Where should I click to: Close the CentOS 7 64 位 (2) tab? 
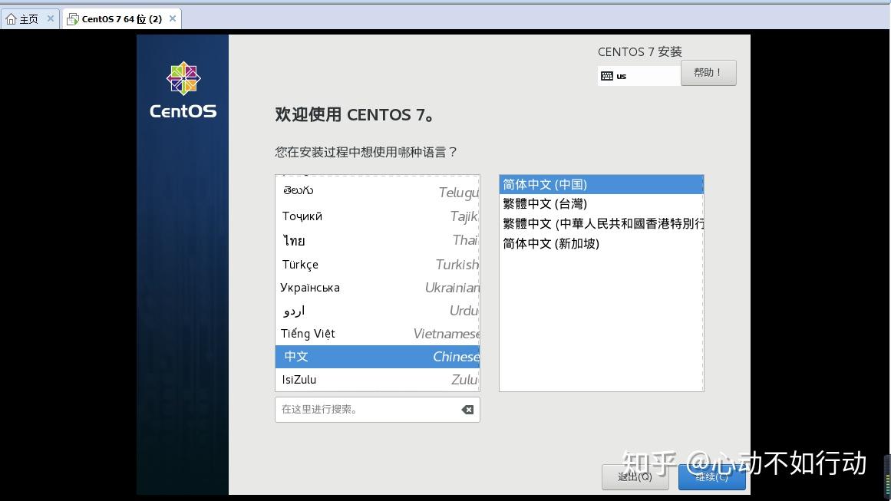173,18
